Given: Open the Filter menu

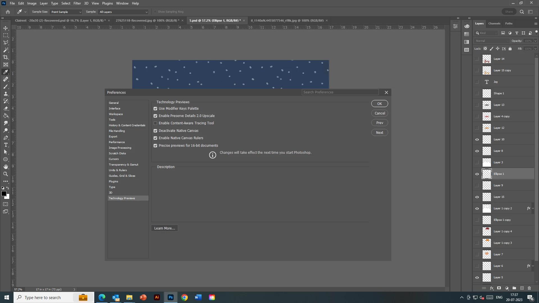Looking at the screenshot, I should (77, 3).
